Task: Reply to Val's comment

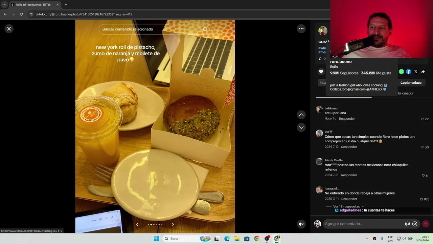Action: (x=349, y=147)
